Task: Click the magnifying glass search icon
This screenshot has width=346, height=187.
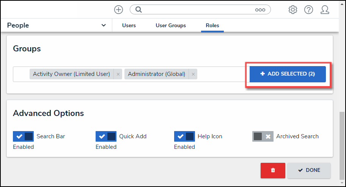Action: 138,10
